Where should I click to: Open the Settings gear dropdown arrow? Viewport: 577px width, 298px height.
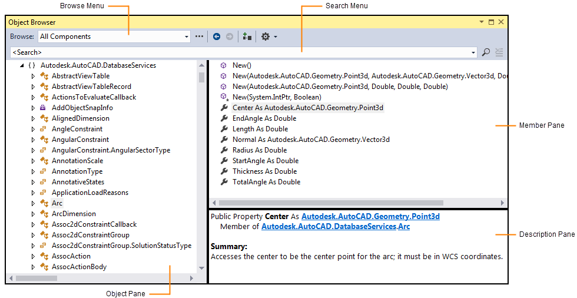pos(276,37)
